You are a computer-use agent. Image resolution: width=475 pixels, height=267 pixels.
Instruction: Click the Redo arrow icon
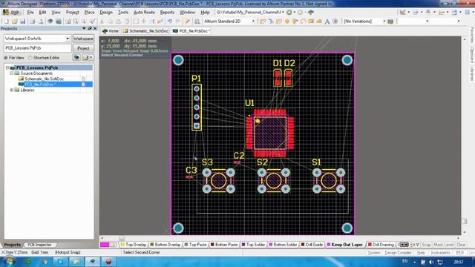click(x=178, y=22)
